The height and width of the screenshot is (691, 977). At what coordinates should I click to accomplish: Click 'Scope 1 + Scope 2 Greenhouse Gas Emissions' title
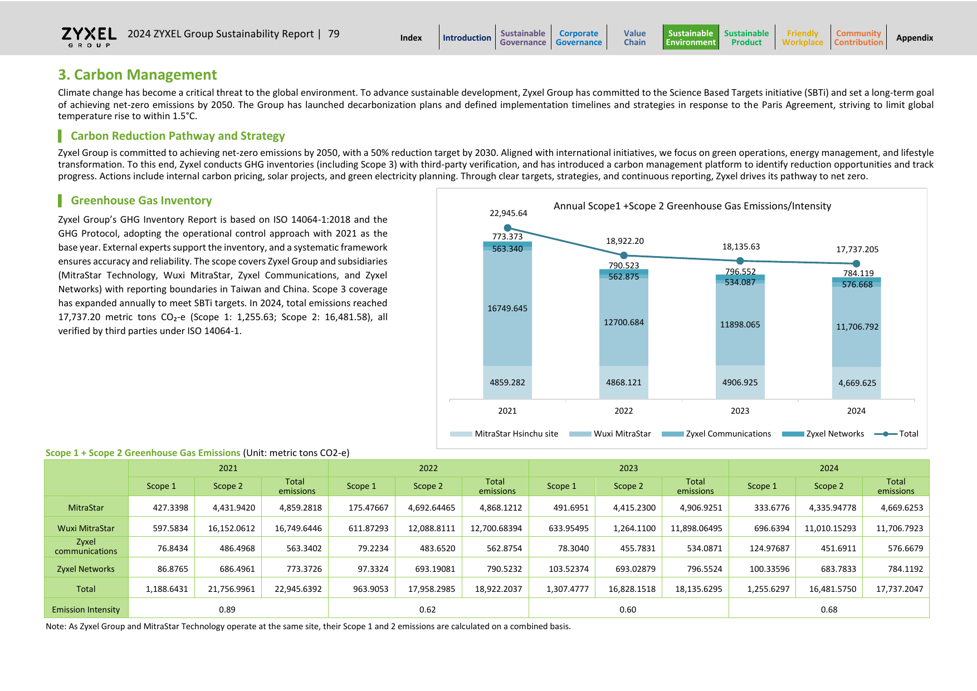pyautogui.click(x=143, y=453)
